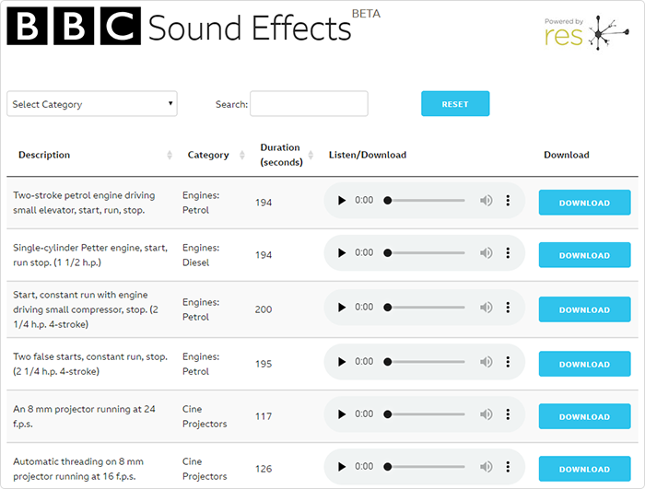The width and height of the screenshot is (645, 489).
Task: Mute the small compressor engine audio
Action: tap(486, 308)
